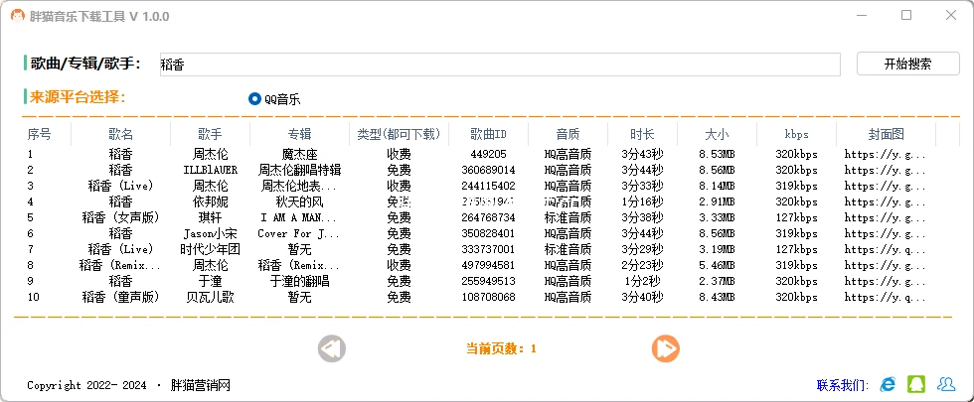The width and height of the screenshot is (974, 402).
Task: Click song ID 449205
Action: [x=488, y=154]
